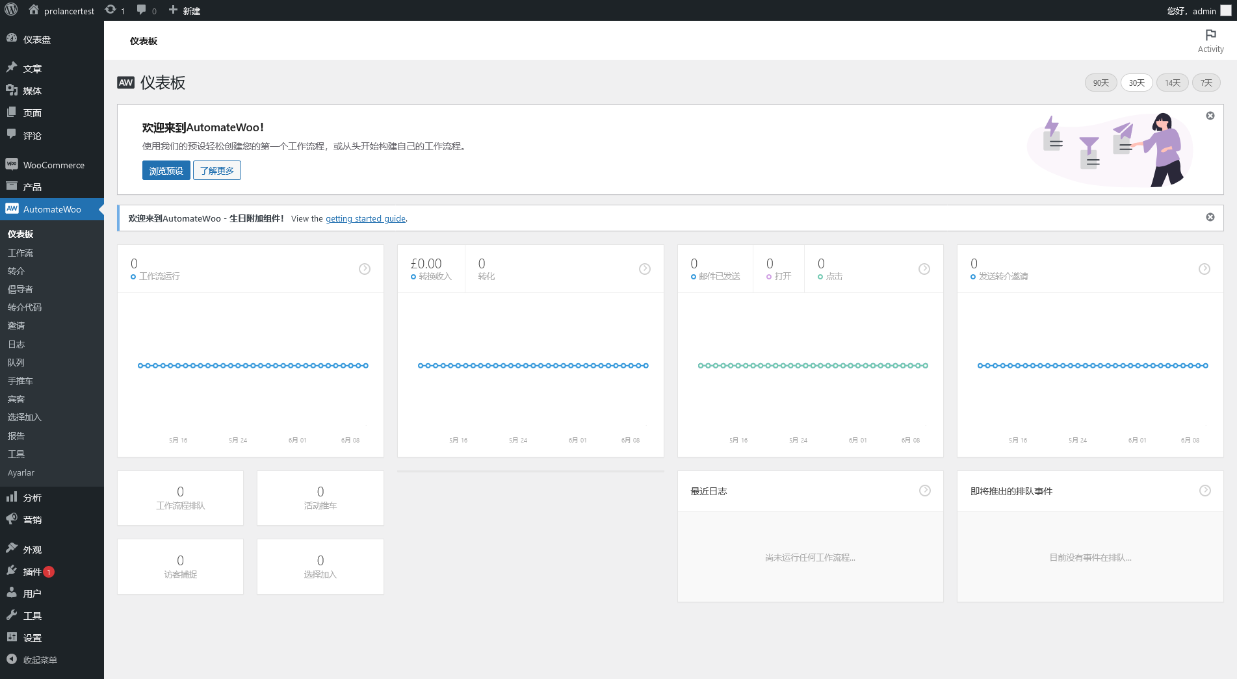Click the 媒体 media icon
The width and height of the screenshot is (1237, 679).
click(x=12, y=90)
